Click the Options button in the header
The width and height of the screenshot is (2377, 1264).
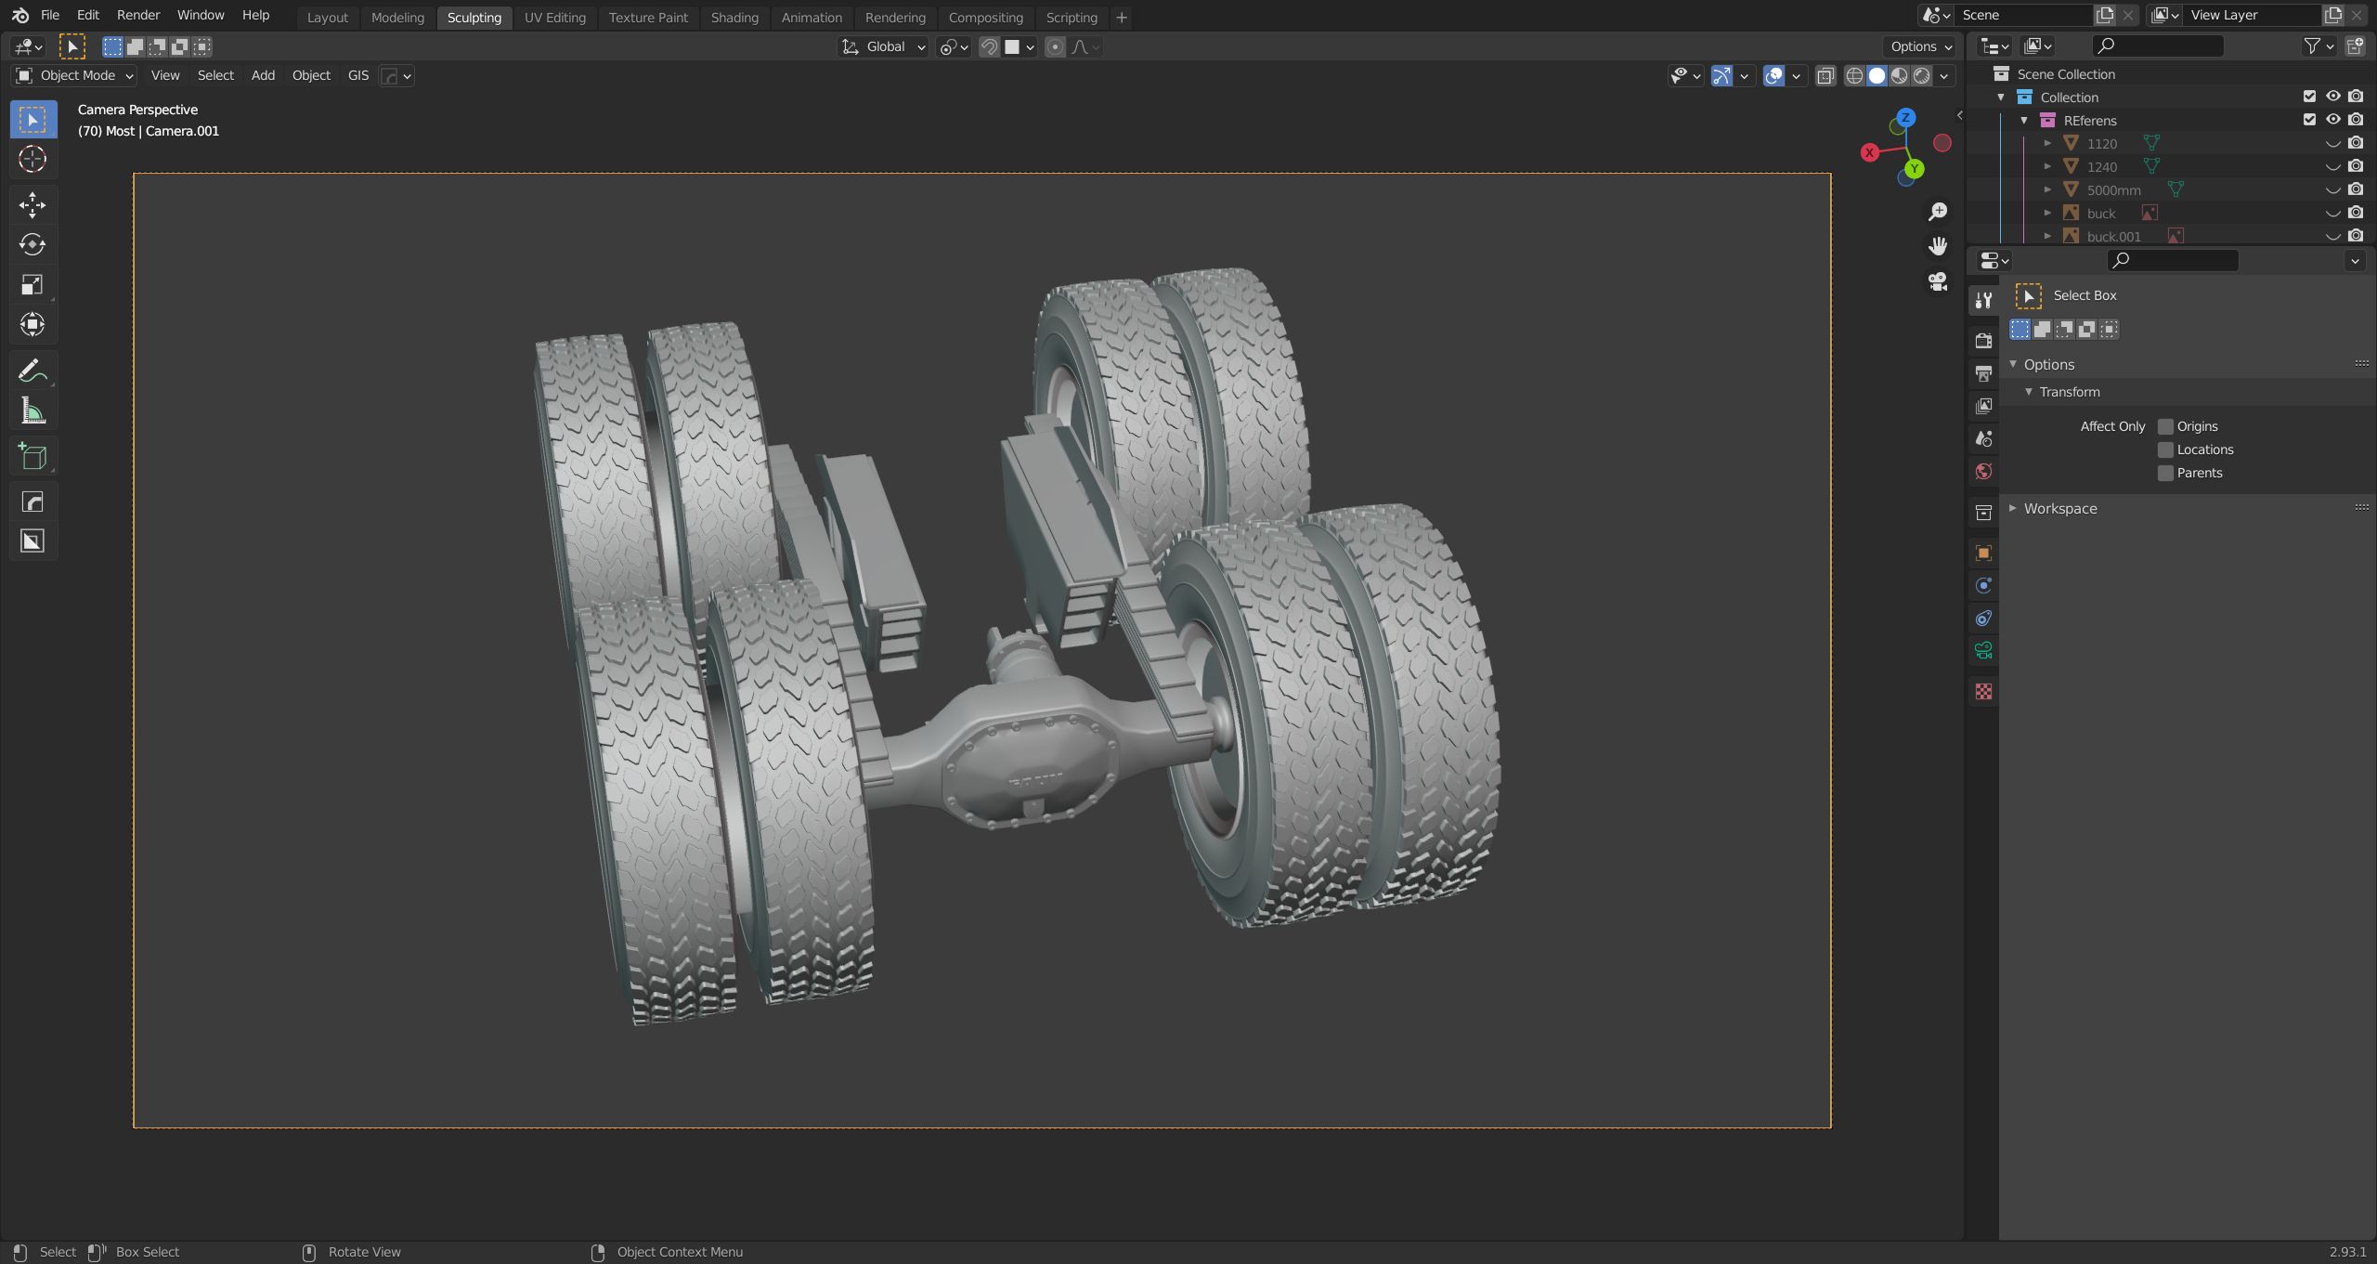(1920, 46)
